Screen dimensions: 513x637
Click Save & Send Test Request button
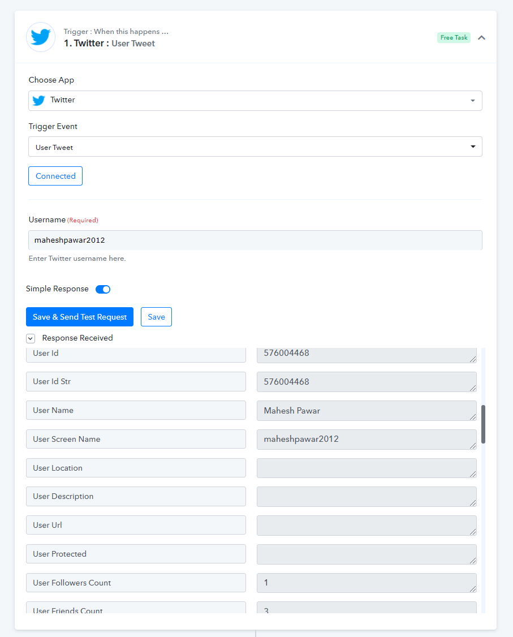point(80,317)
